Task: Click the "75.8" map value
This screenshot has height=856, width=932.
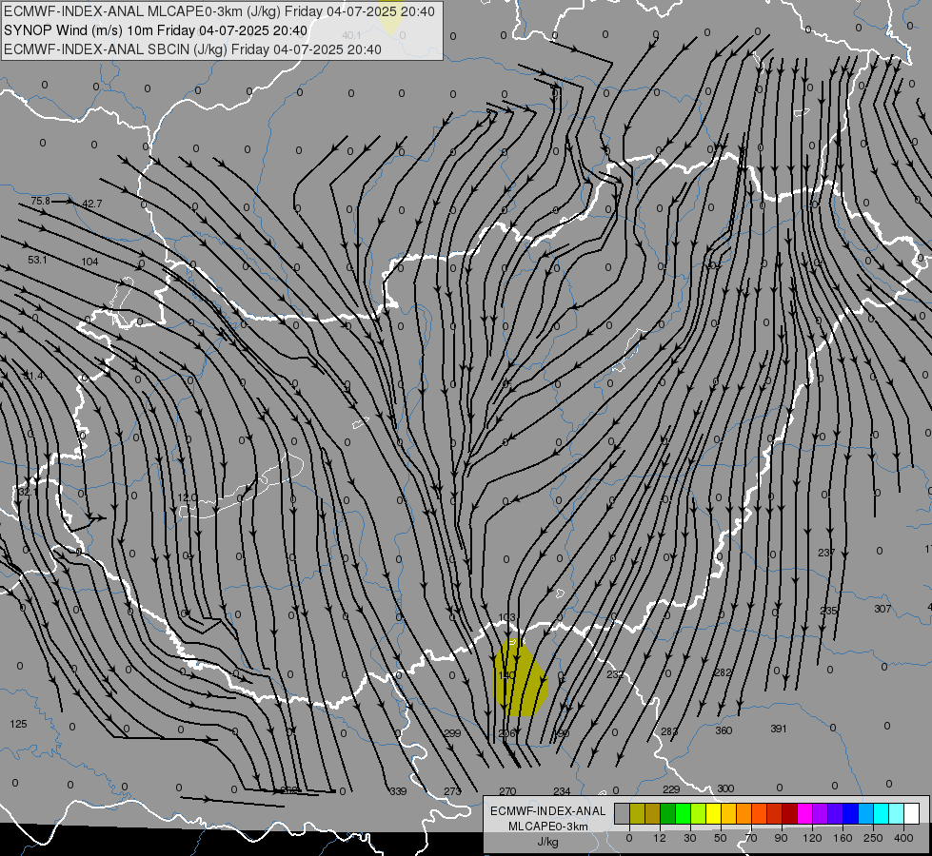Action: tap(40, 202)
